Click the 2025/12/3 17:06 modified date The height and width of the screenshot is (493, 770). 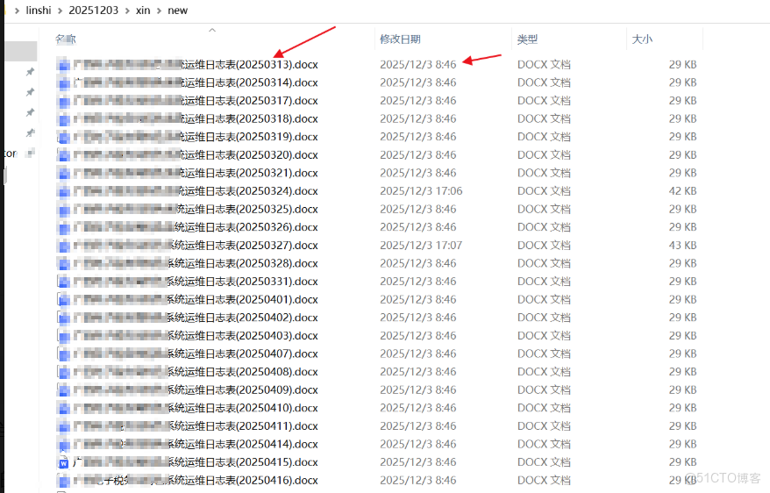tap(421, 191)
